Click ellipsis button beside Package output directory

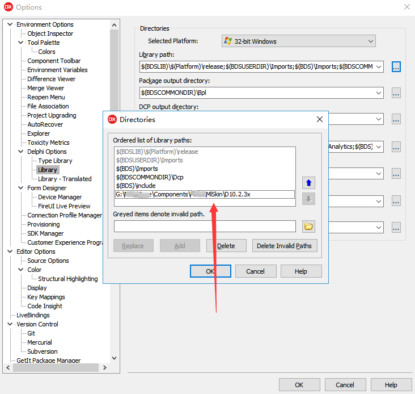(396, 93)
